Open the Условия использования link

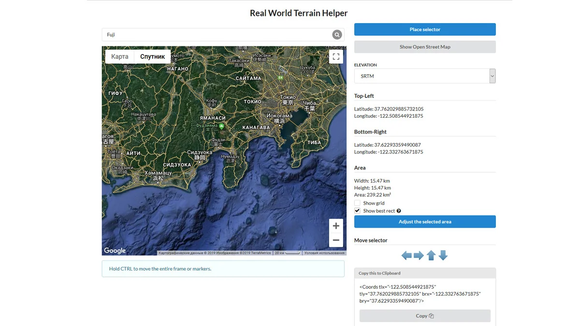point(324,253)
